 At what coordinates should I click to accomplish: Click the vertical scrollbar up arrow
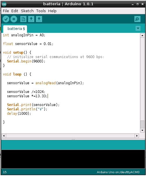pyautogui.click(x=142, y=36)
